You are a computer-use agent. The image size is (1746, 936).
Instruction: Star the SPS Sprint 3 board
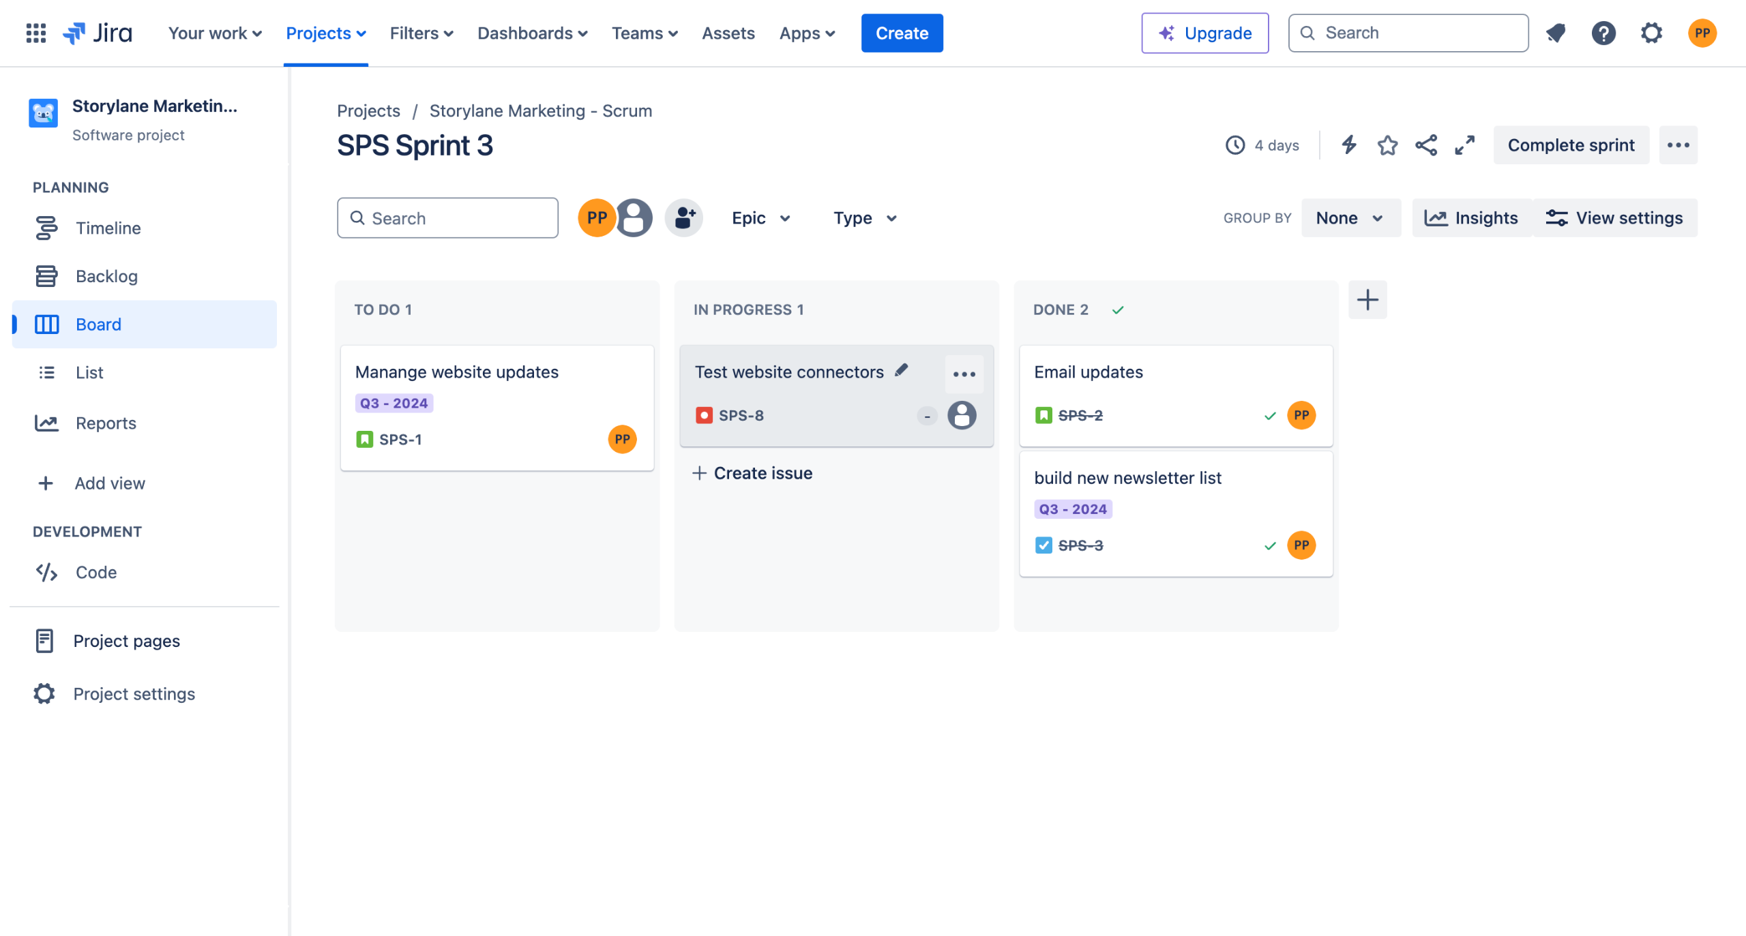(x=1387, y=145)
